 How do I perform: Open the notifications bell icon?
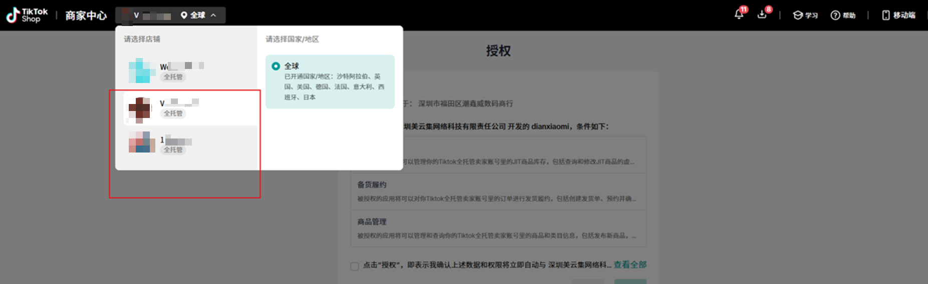click(739, 14)
